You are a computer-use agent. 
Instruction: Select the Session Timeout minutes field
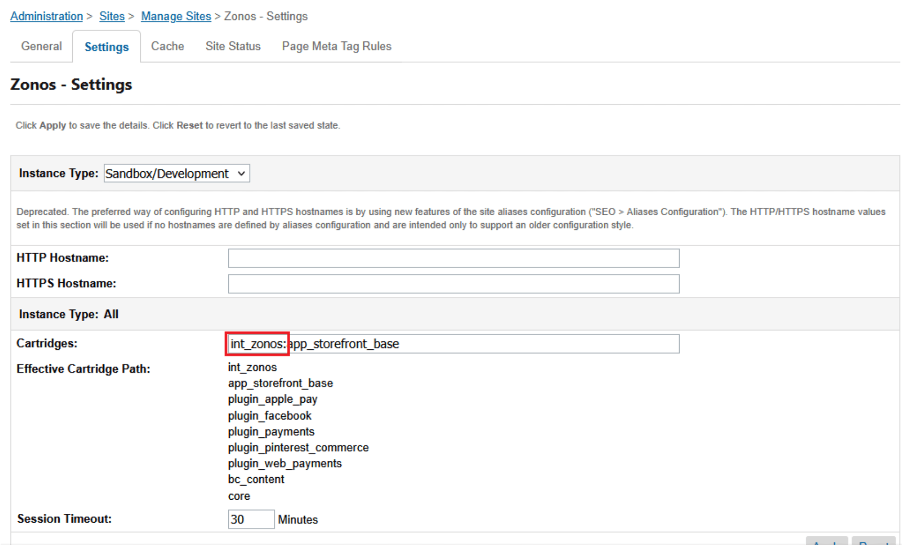[251, 519]
